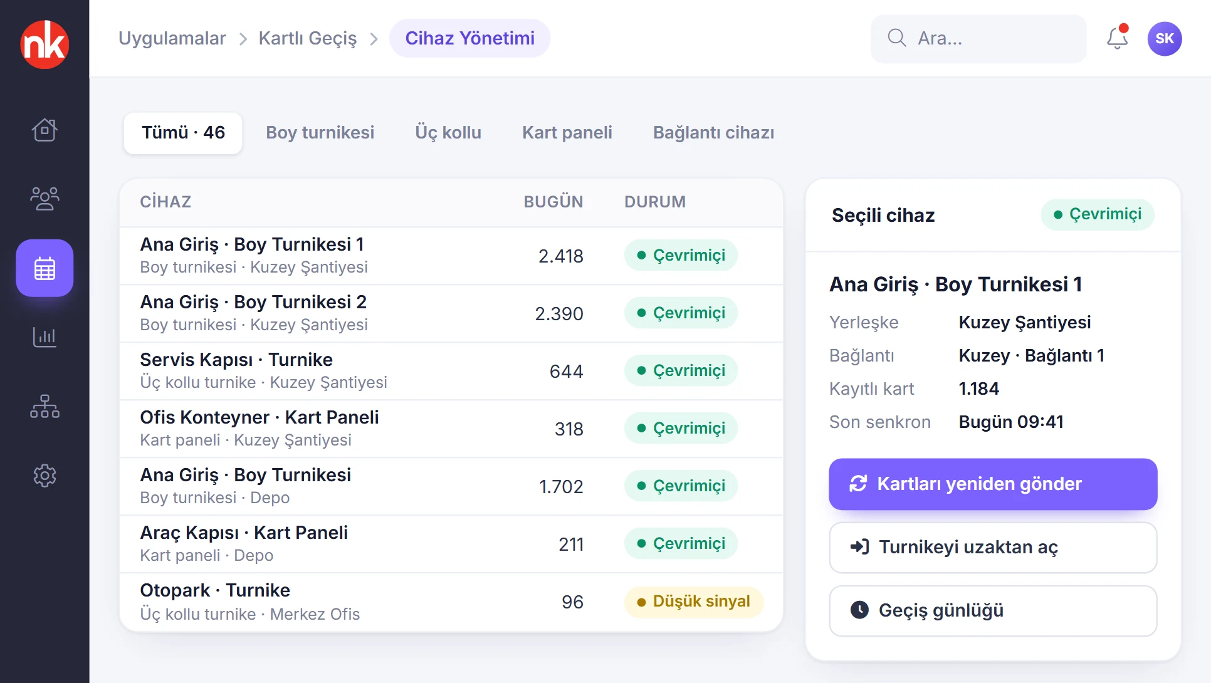The width and height of the screenshot is (1211, 683).
Task: Select the Otopark · Turnike row
Action: click(451, 602)
